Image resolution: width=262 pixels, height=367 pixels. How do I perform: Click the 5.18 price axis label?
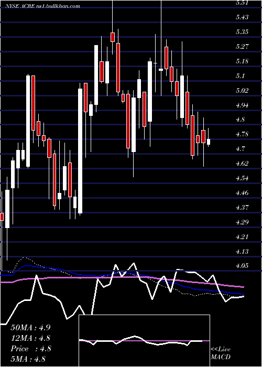click(242, 61)
